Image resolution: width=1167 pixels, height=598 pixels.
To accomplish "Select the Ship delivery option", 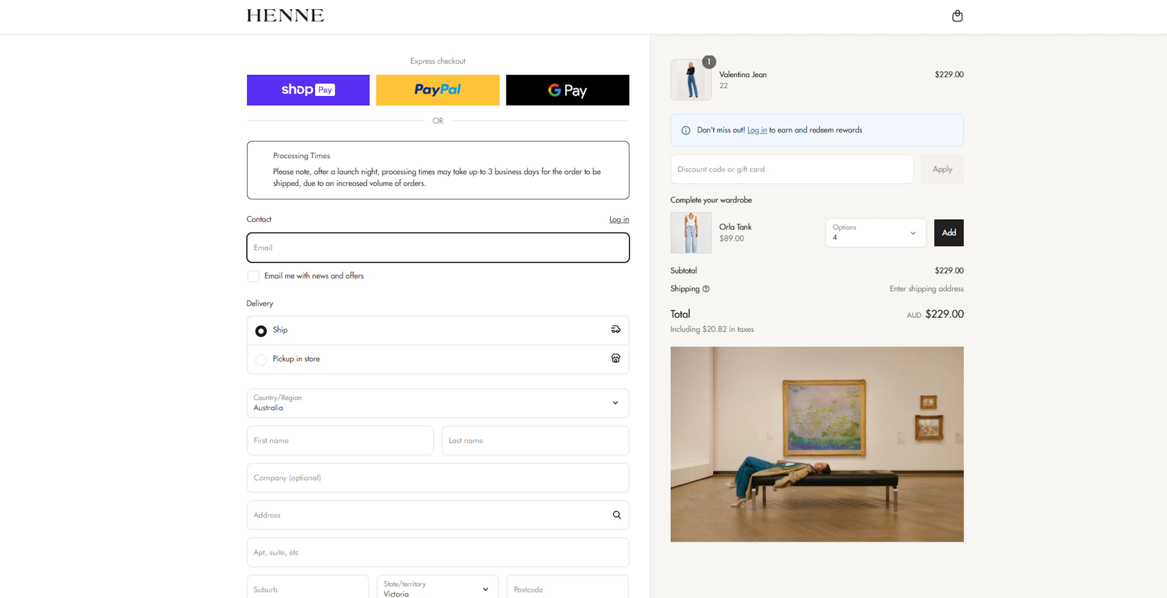I will point(261,331).
